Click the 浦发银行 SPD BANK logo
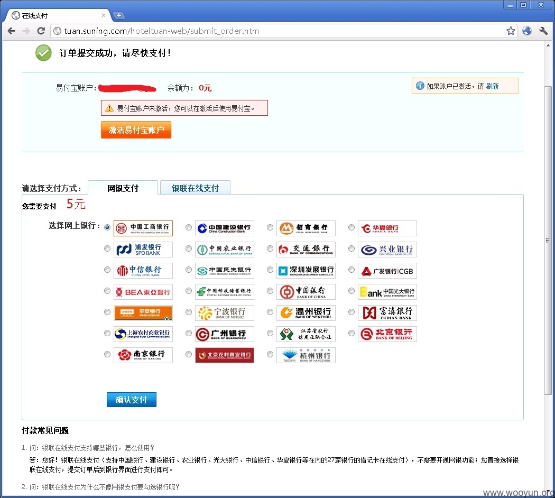Image resolution: width=555 pixels, height=498 pixels. point(143,250)
